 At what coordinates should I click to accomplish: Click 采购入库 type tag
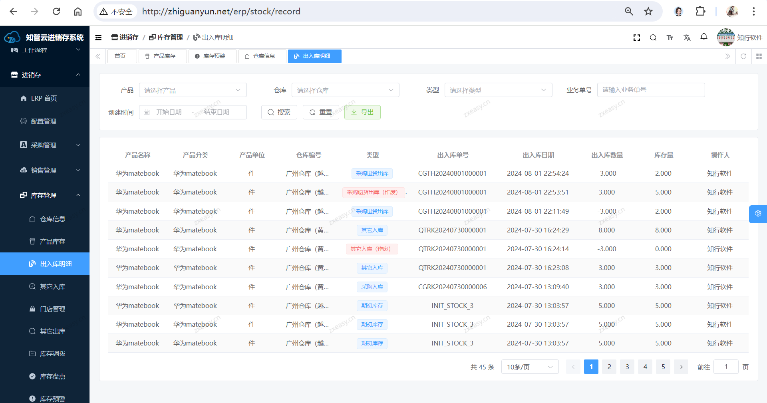coord(372,287)
